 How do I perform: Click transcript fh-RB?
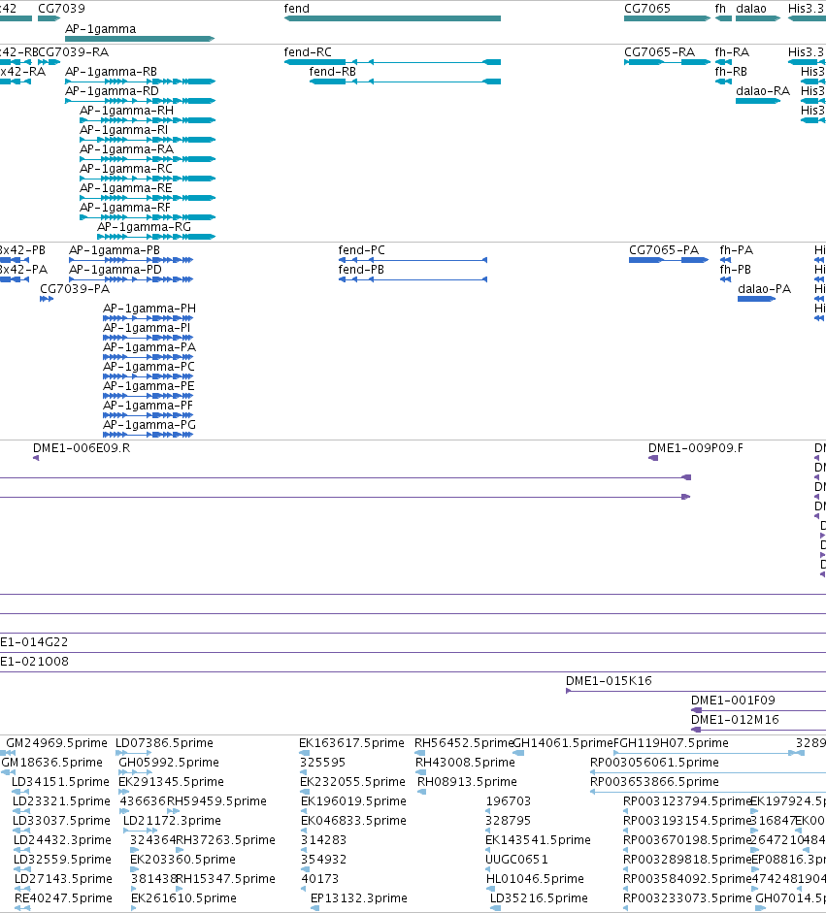pyautogui.click(x=723, y=82)
